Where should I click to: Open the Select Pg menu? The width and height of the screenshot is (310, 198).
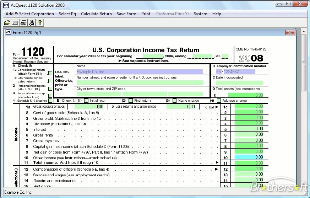67,14
